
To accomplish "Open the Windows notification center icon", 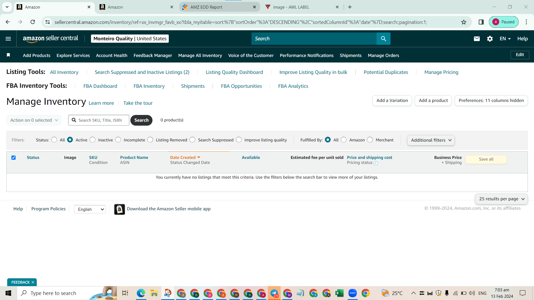I will pos(523,293).
